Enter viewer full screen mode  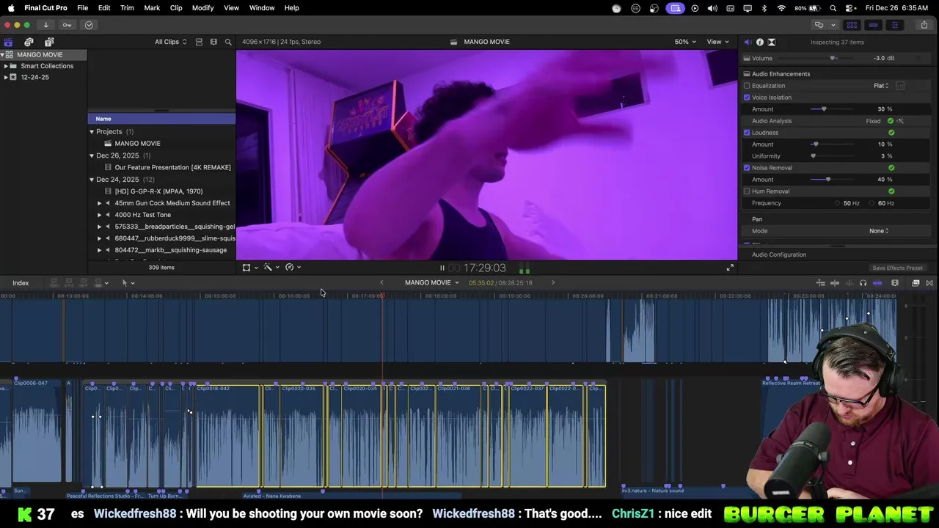click(x=730, y=268)
